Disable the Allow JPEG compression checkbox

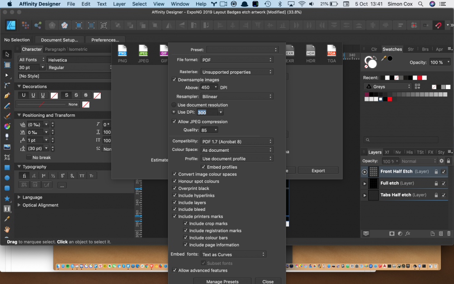point(174,121)
